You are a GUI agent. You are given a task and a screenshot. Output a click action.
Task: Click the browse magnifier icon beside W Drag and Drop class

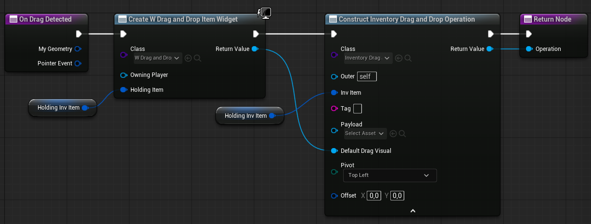coord(197,58)
